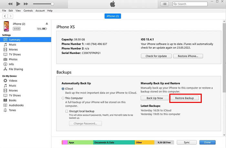Click Back Up Now button
The width and height of the screenshot is (226, 148).
tap(155, 98)
